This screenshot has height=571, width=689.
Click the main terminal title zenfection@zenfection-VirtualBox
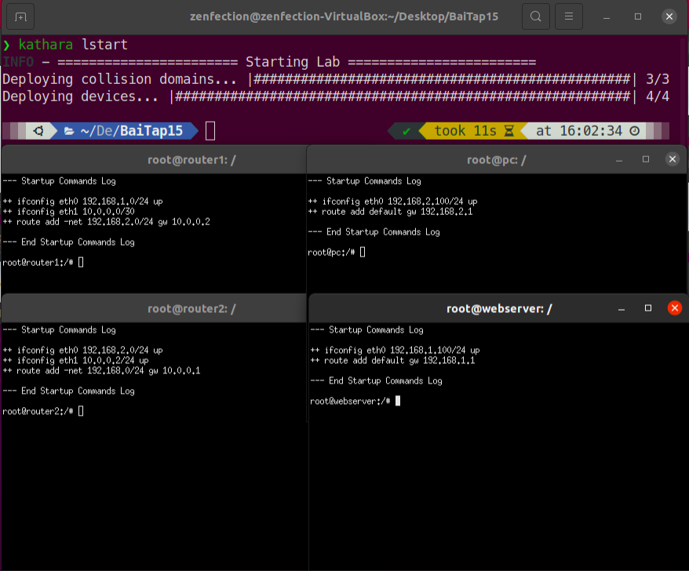(x=344, y=16)
